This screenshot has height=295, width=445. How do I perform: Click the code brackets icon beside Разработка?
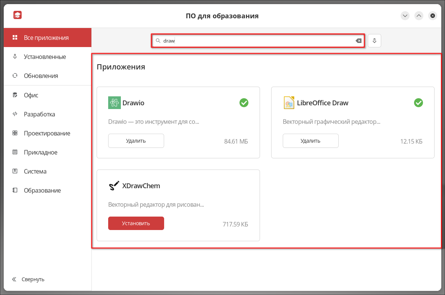point(15,114)
